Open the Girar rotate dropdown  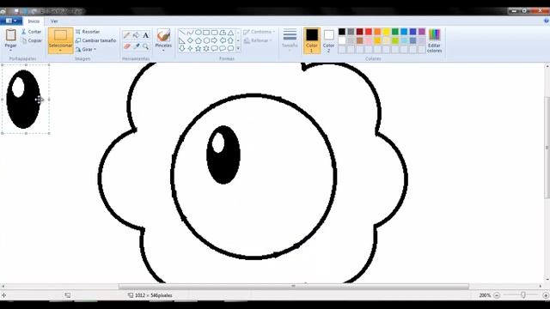tap(86, 50)
